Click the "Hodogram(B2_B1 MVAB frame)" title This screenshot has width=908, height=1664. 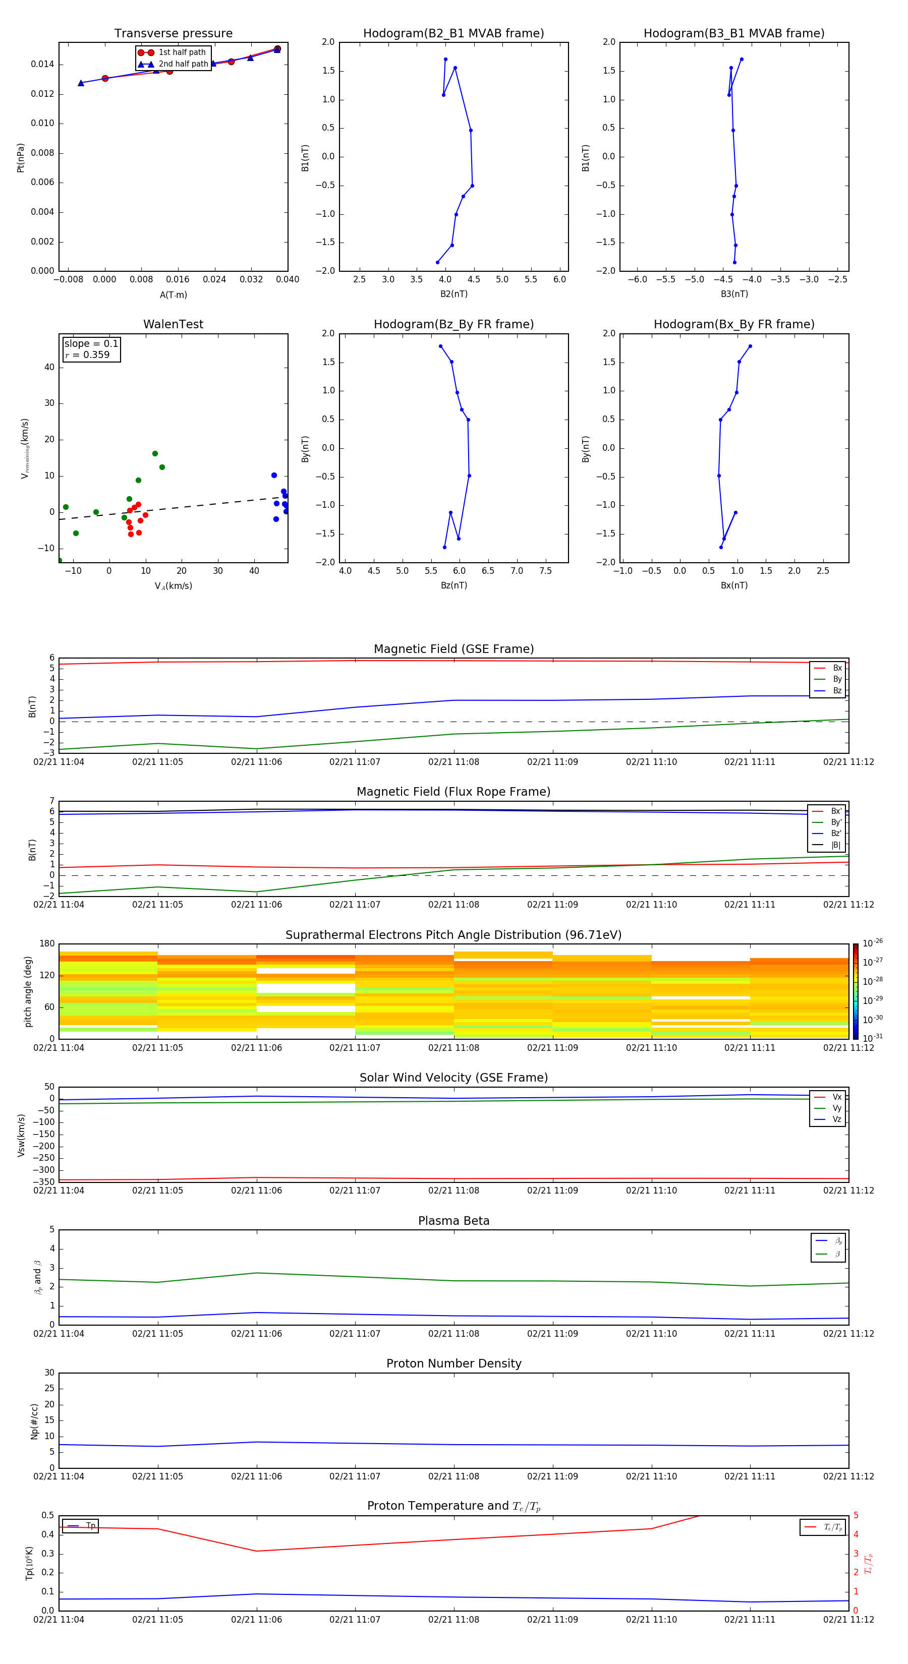point(453,34)
